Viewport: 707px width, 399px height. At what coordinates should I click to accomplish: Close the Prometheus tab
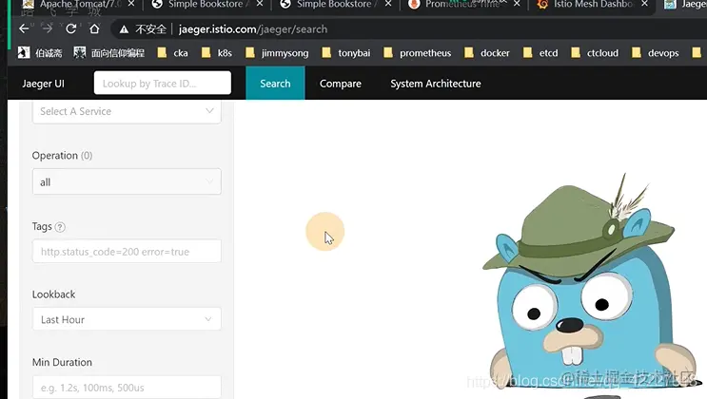point(517,4)
